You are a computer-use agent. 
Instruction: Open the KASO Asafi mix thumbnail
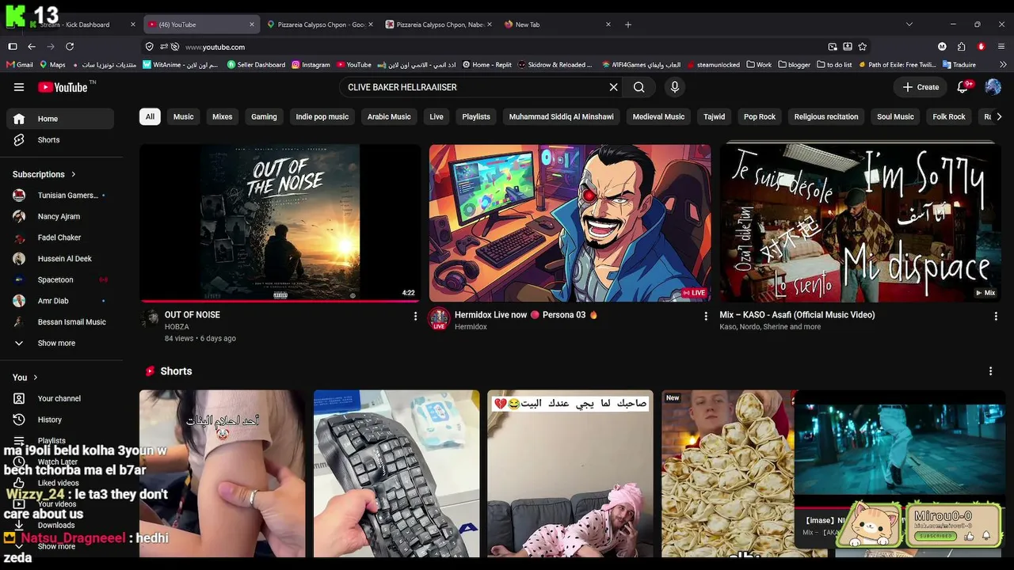point(860,222)
